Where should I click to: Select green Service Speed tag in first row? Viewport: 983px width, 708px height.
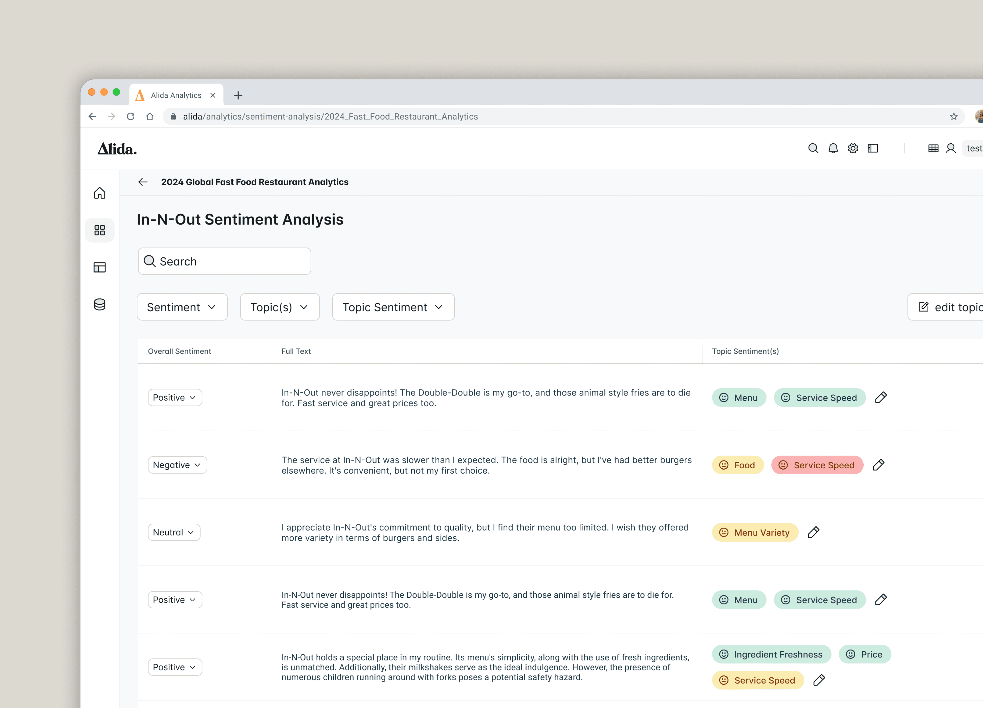click(x=820, y=398)
